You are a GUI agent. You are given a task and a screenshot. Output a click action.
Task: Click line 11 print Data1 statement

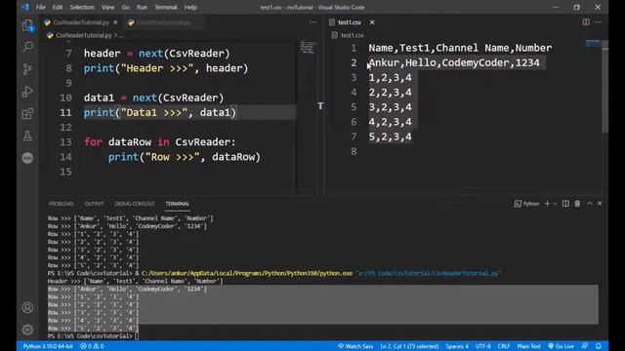tap(160, 113)
